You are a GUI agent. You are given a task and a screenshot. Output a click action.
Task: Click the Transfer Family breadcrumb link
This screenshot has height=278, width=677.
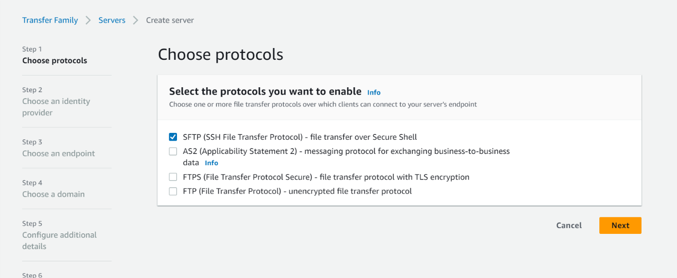coord(50,20)
